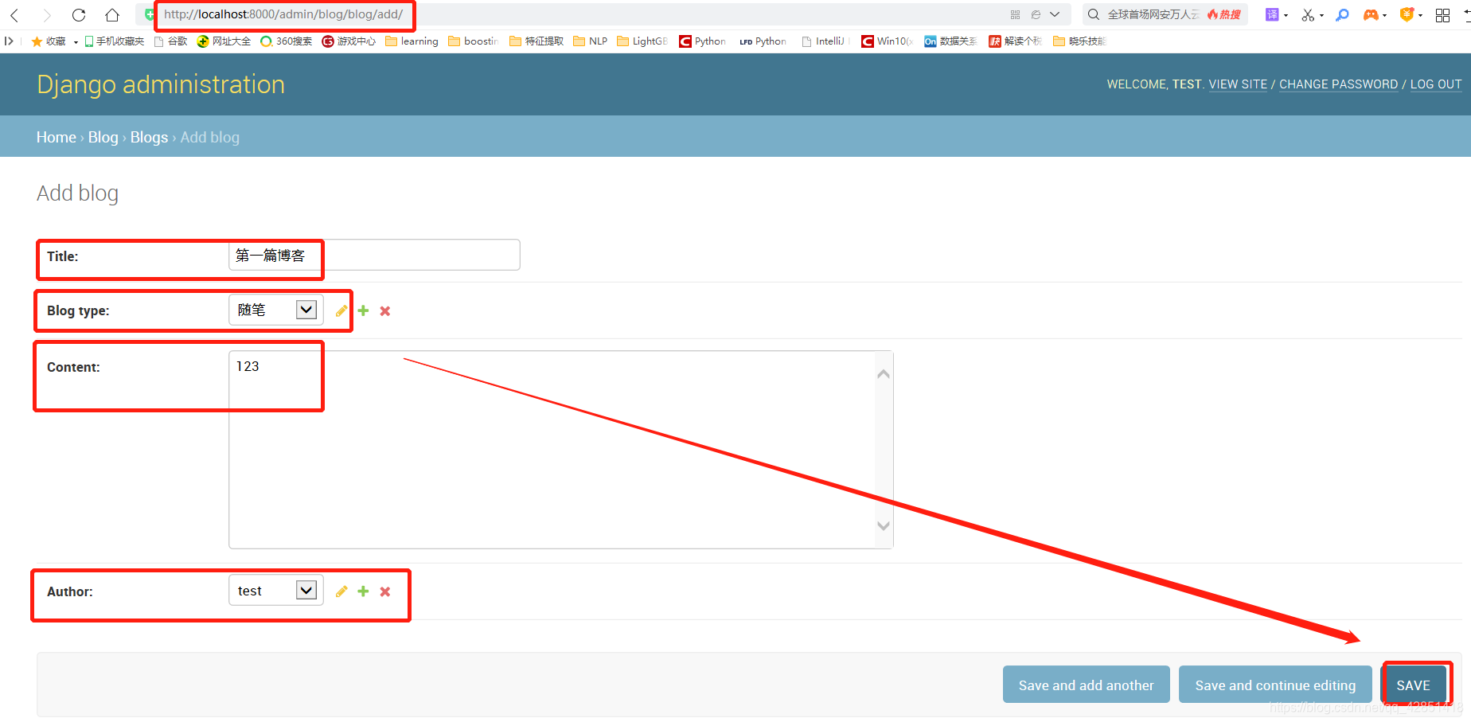
Task: Go to the browser home page icon
Action: pos(112,15)
